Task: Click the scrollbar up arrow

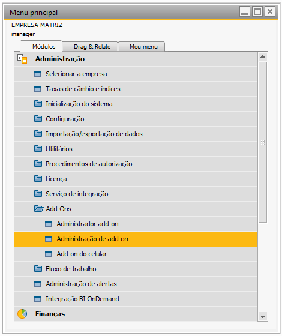Action: tap(263, 56)
